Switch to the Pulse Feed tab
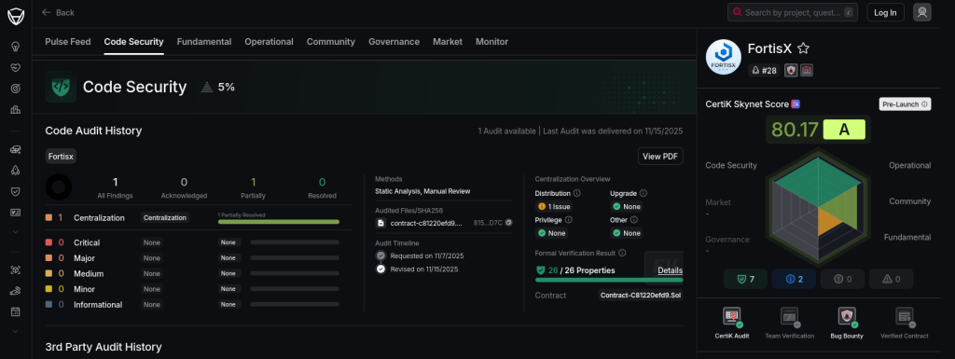Image resolution: width=955 pixels, height=359 pixels. [x=67, y=41]
